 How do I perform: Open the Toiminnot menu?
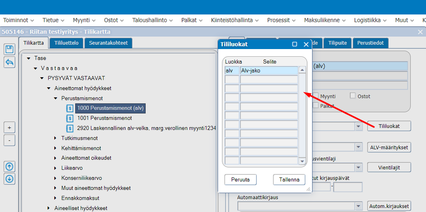coord(19,20)
